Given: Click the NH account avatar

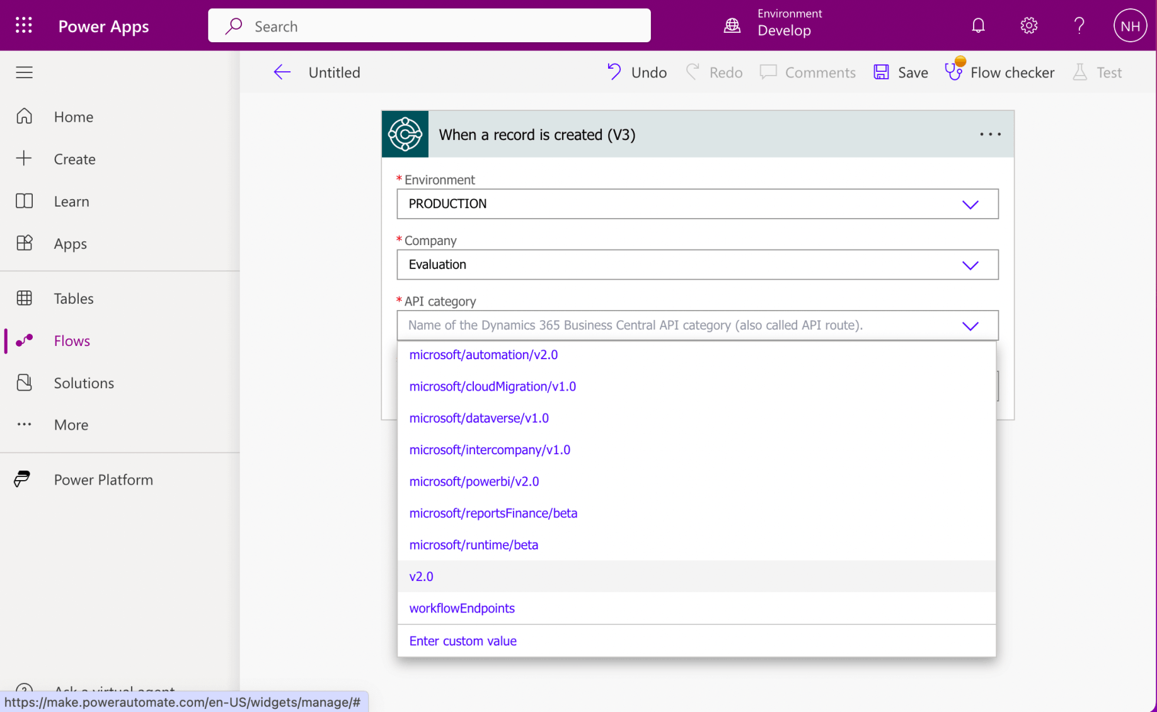Looking at the screenshot, I should pos(1129,26).
